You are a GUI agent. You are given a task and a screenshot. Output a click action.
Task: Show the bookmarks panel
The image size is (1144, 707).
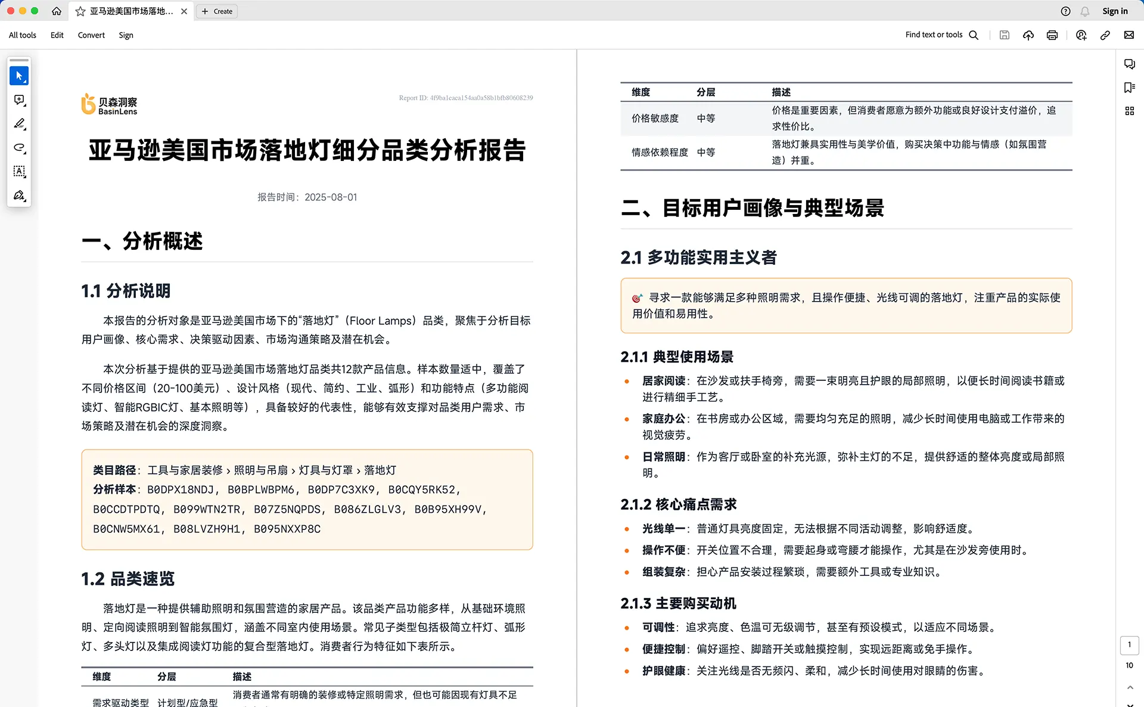tap(1129, 88)
